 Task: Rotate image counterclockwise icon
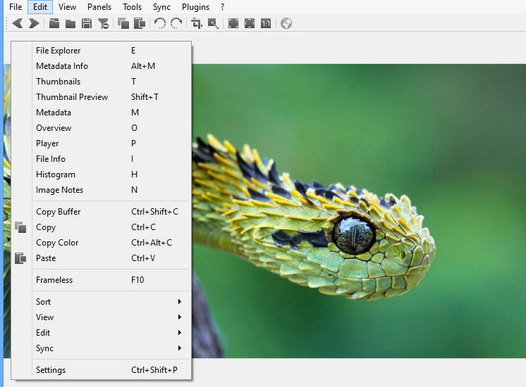click(x=159, y=23)
